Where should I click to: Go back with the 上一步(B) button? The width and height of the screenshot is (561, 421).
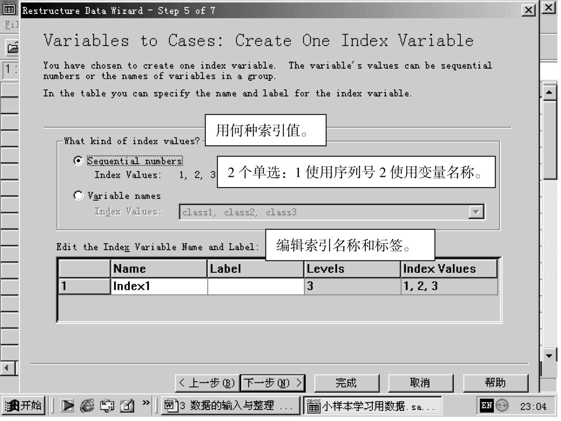pos(207,383)
